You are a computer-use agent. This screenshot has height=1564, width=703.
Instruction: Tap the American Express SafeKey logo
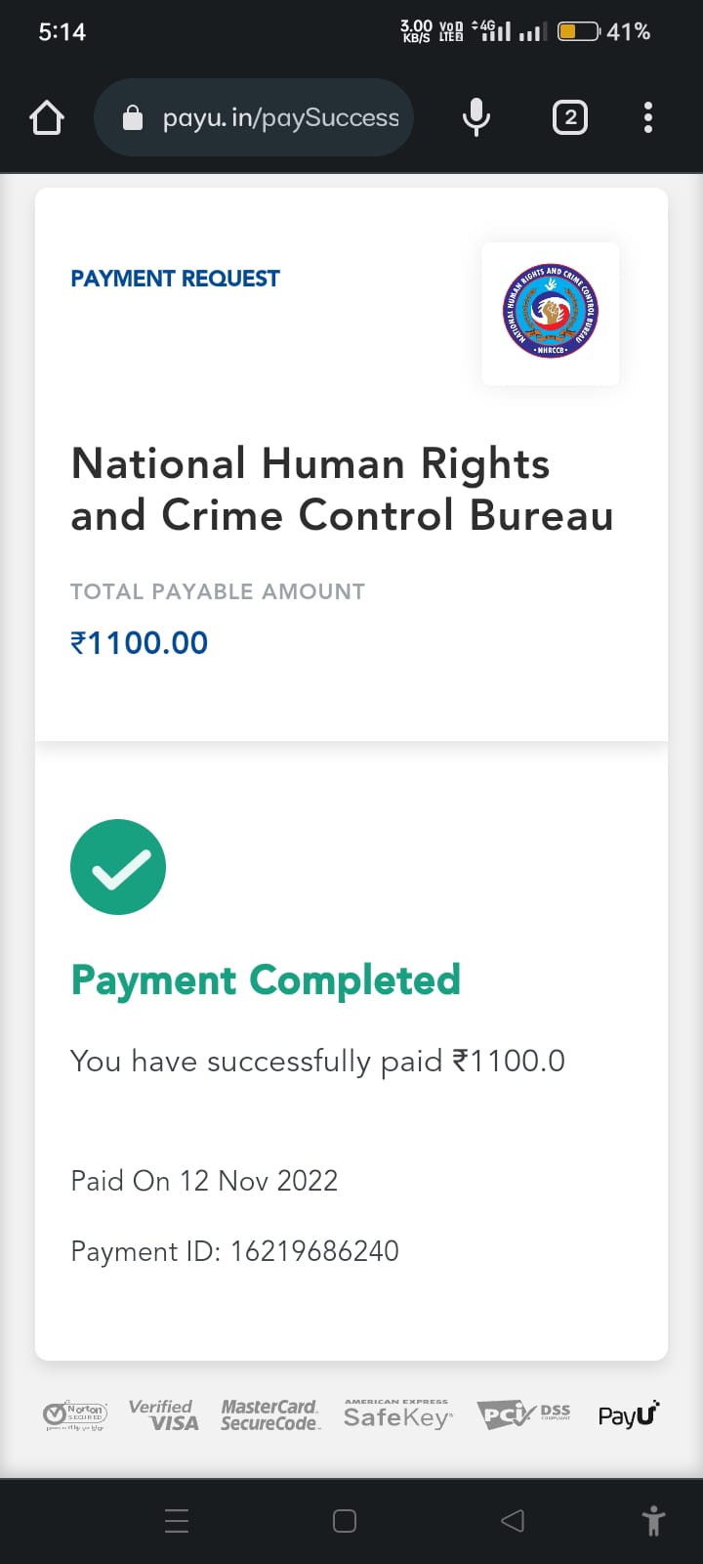(x=397, y=1414)
